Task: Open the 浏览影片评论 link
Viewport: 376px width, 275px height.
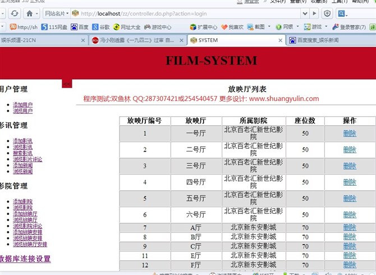Action: click(27, 159)
